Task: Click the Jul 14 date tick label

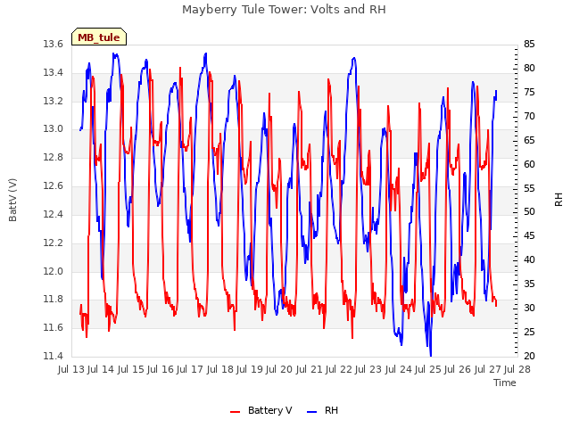Action: [x=101, y=369]
